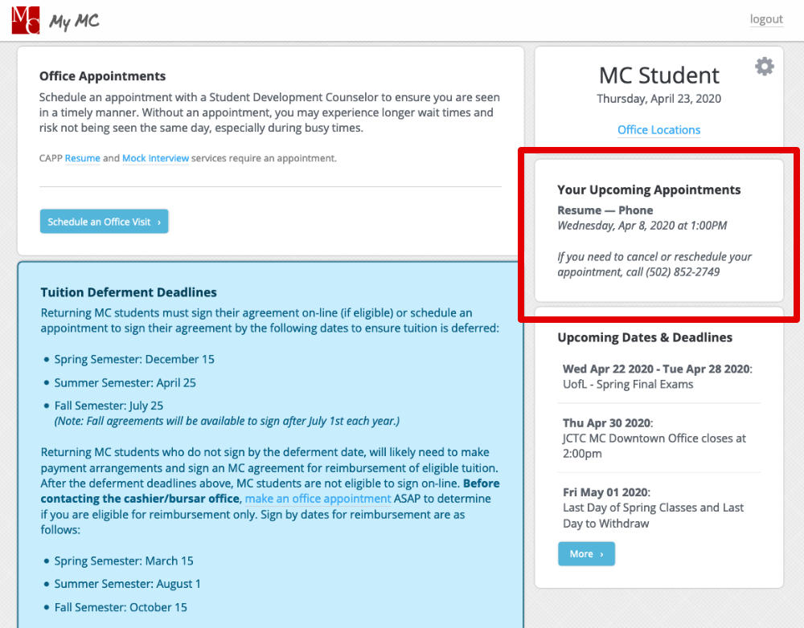
Task: Click the Thursday, April 23, 2020 date
Action: [658, 99]
